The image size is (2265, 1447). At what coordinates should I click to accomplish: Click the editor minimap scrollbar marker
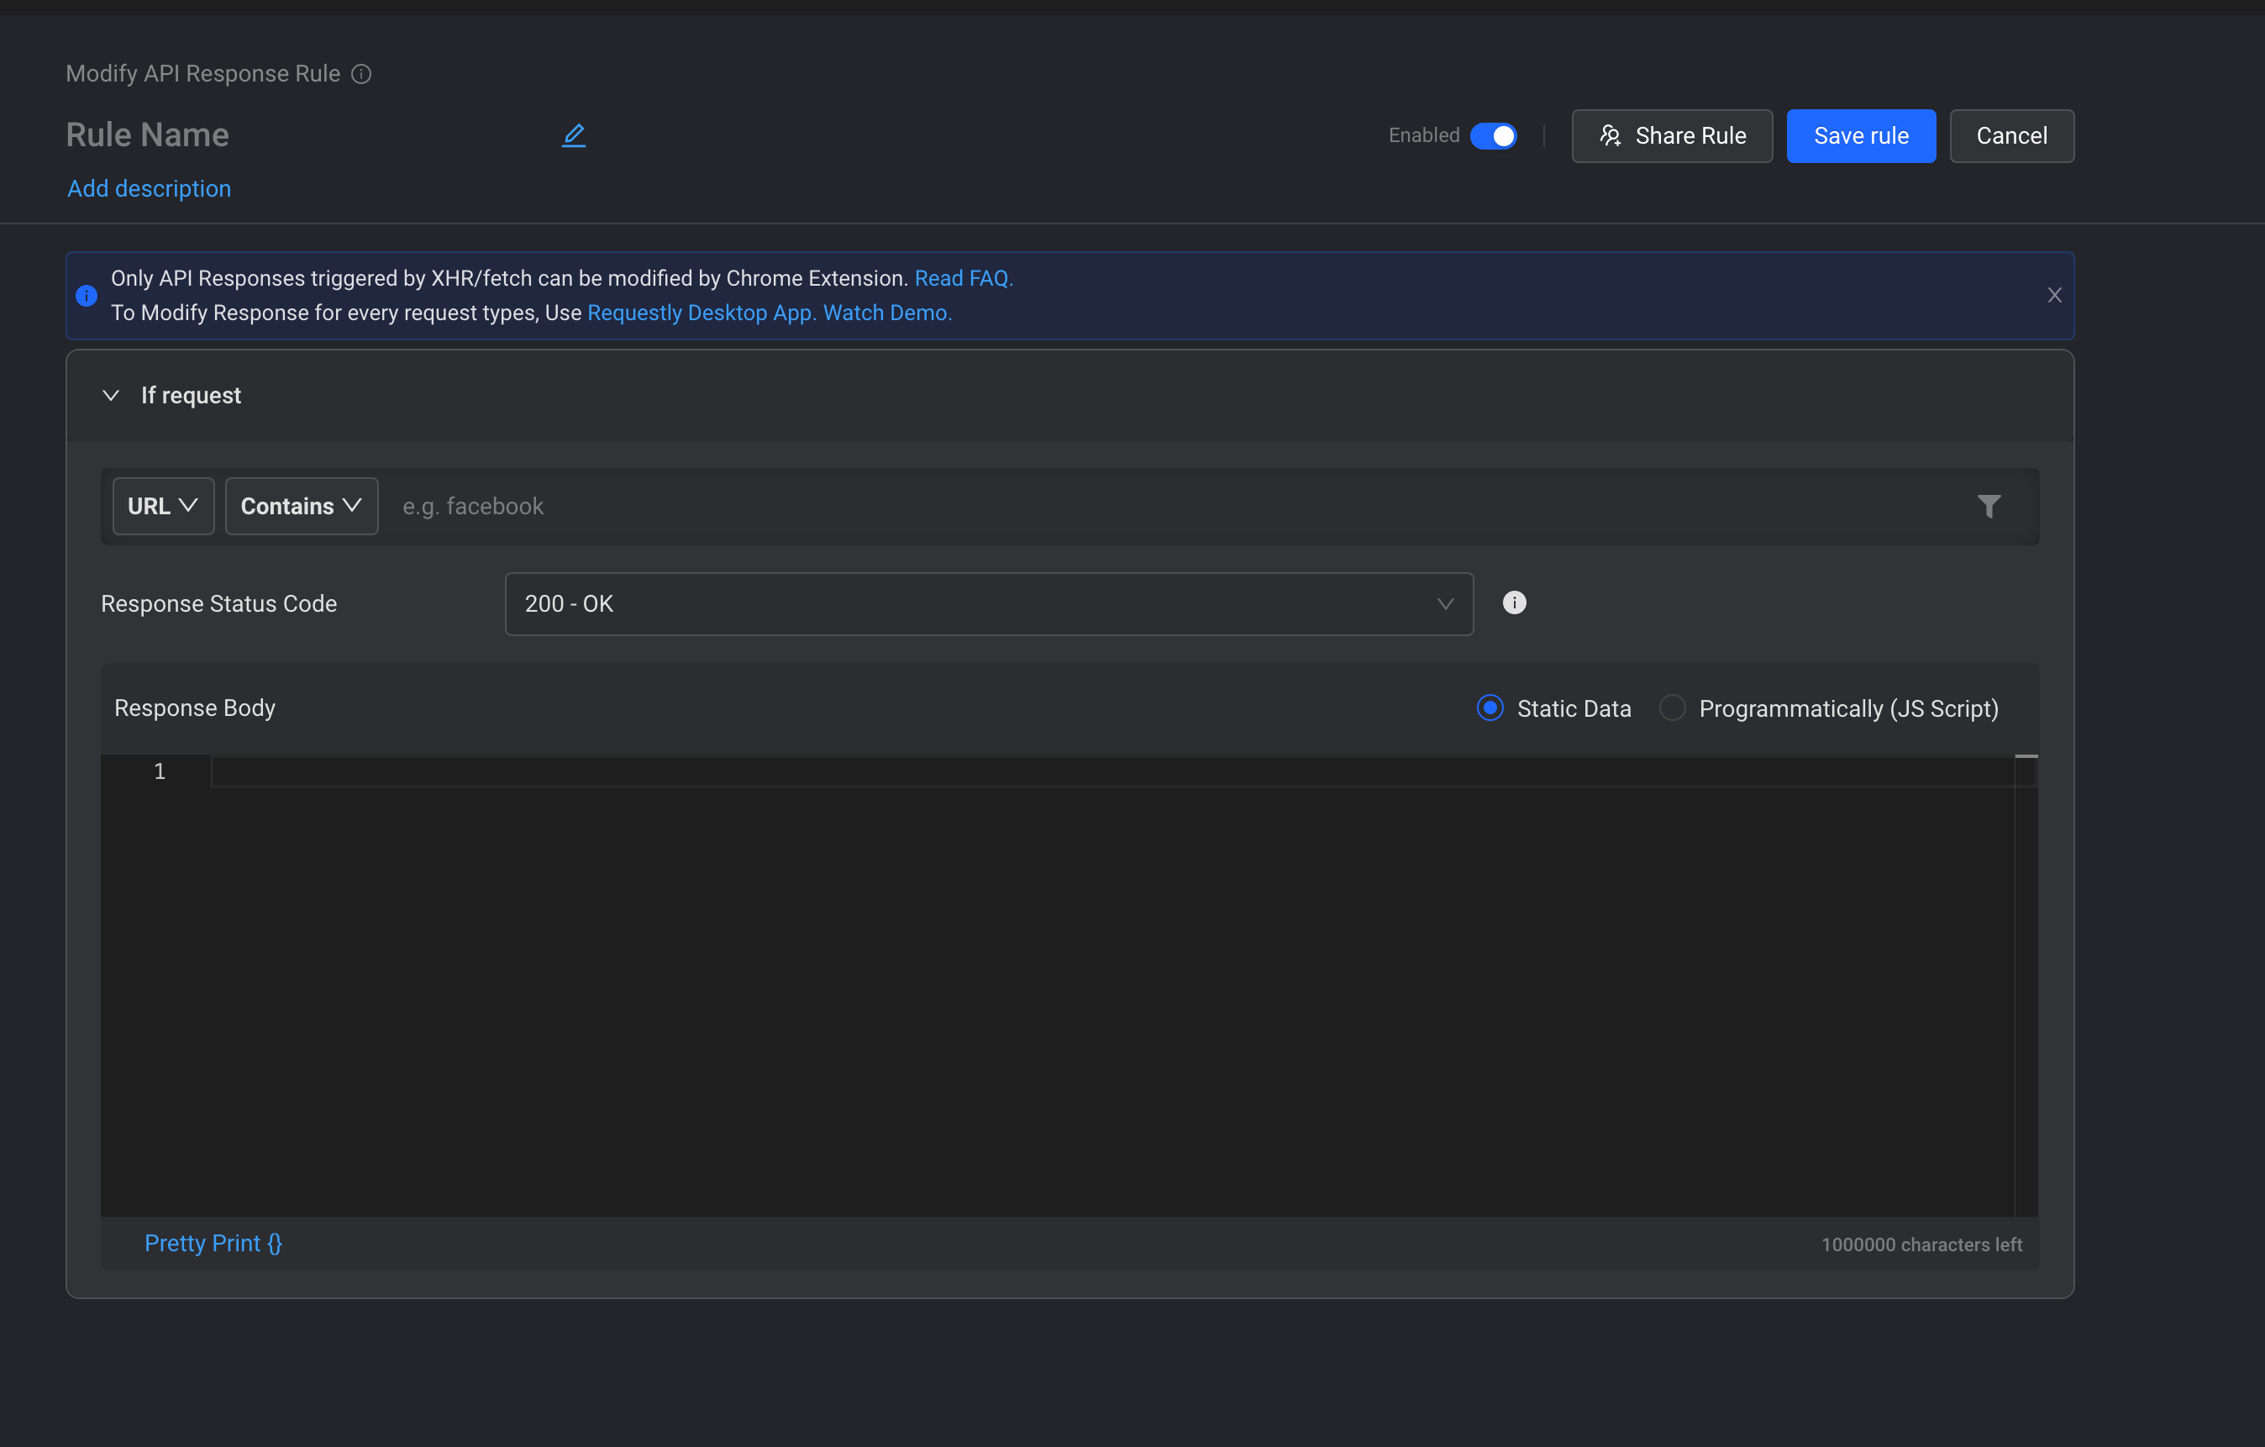click(x=2026, y=756)
